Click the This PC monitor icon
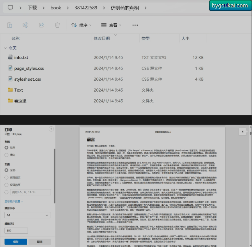 tap(11, 8)
